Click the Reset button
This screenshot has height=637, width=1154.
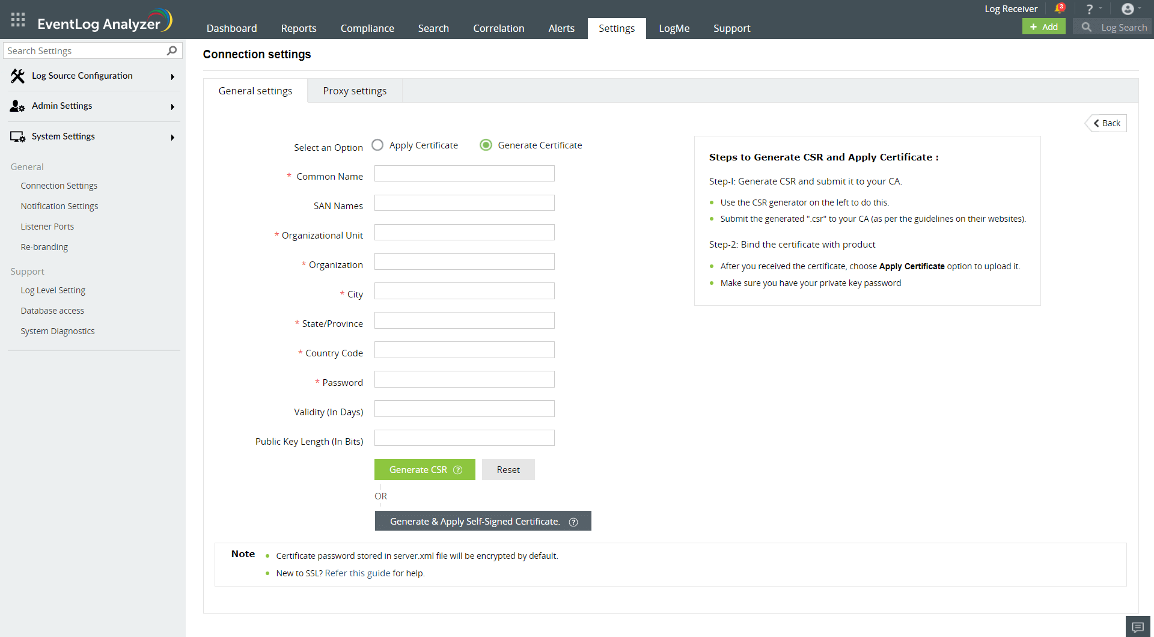point(508,470)
